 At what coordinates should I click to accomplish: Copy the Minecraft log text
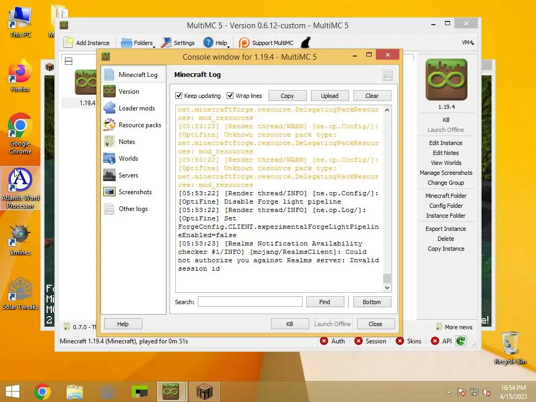(x=287, y=96)
